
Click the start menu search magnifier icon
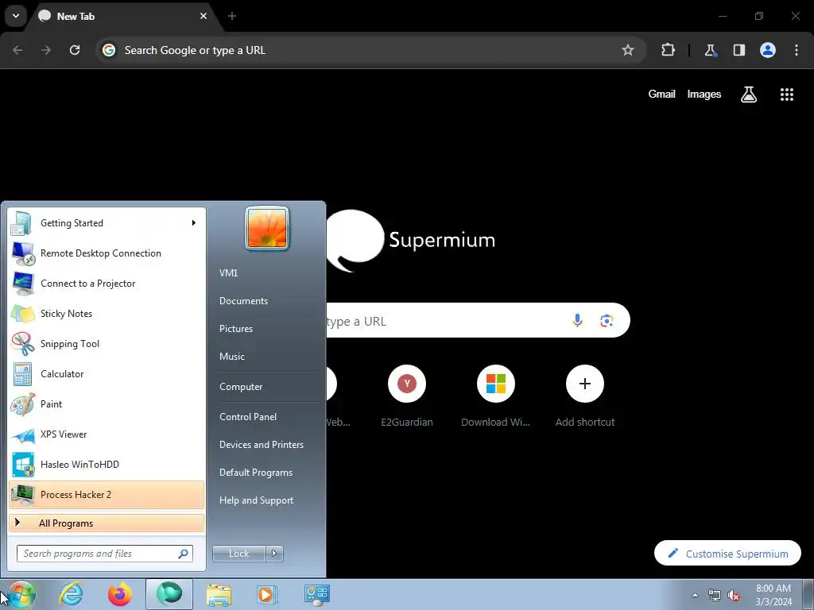pos(183,554)
